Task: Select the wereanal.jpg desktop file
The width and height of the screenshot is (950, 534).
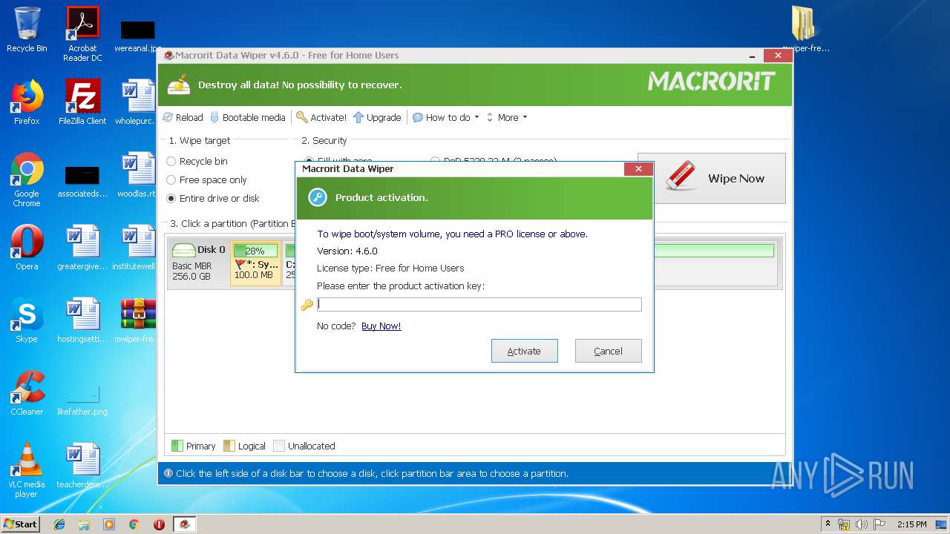Action: [137, 34]
